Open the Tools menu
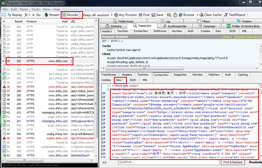Image resolution: width=262 pixels, height=168 pixels. (36, 9)
